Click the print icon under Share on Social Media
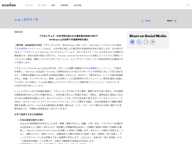 (153, 42)
